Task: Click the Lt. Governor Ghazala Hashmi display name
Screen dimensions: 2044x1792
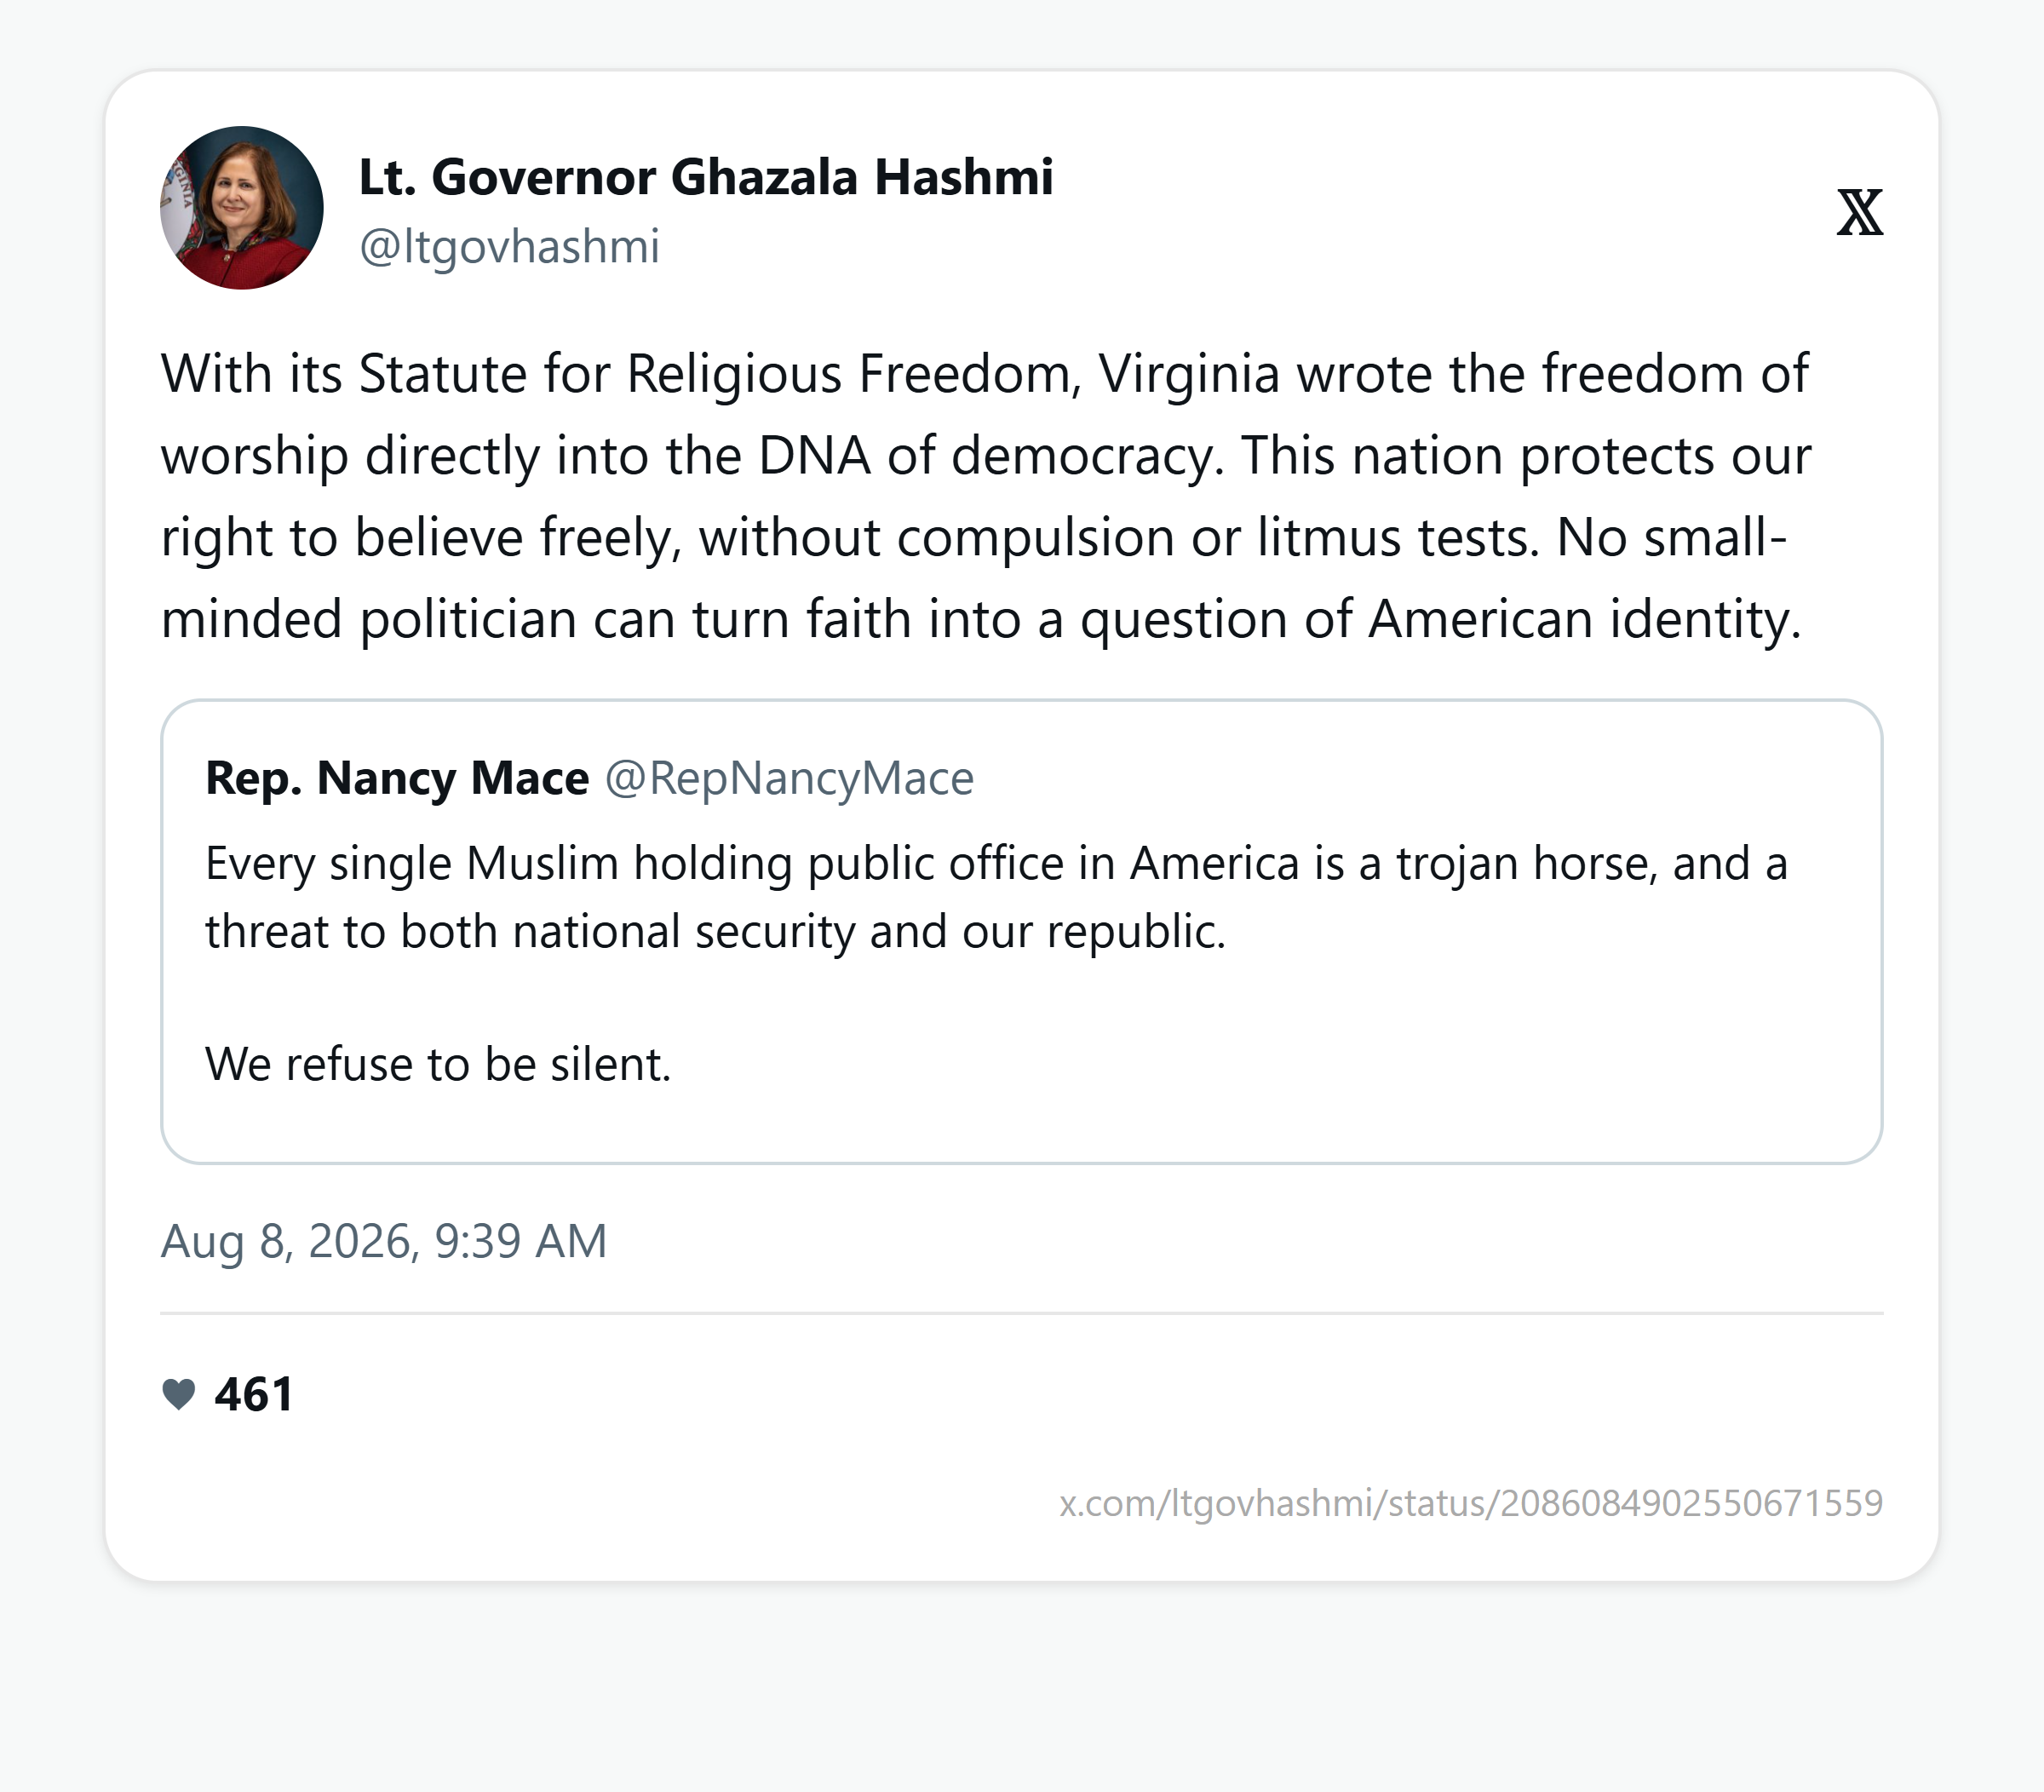Action: coord(705,177)
